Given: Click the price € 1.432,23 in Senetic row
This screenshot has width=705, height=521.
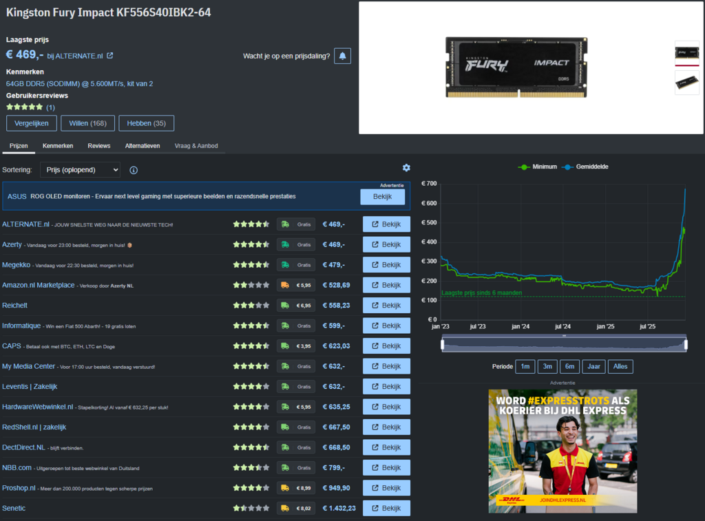Looking at the screenshot, I should tap(339, 508).
